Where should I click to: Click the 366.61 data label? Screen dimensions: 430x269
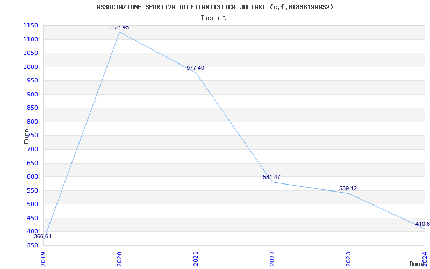42,236
